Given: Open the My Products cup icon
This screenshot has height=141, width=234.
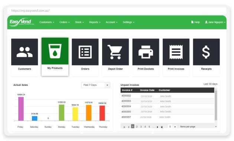Looking at the screenshot, I should (x=55, y=51).
